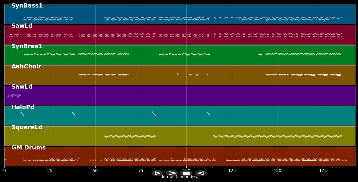The image size is (358, 182).
Task: Click the HaloPd track name
Action: coord(23,107)
